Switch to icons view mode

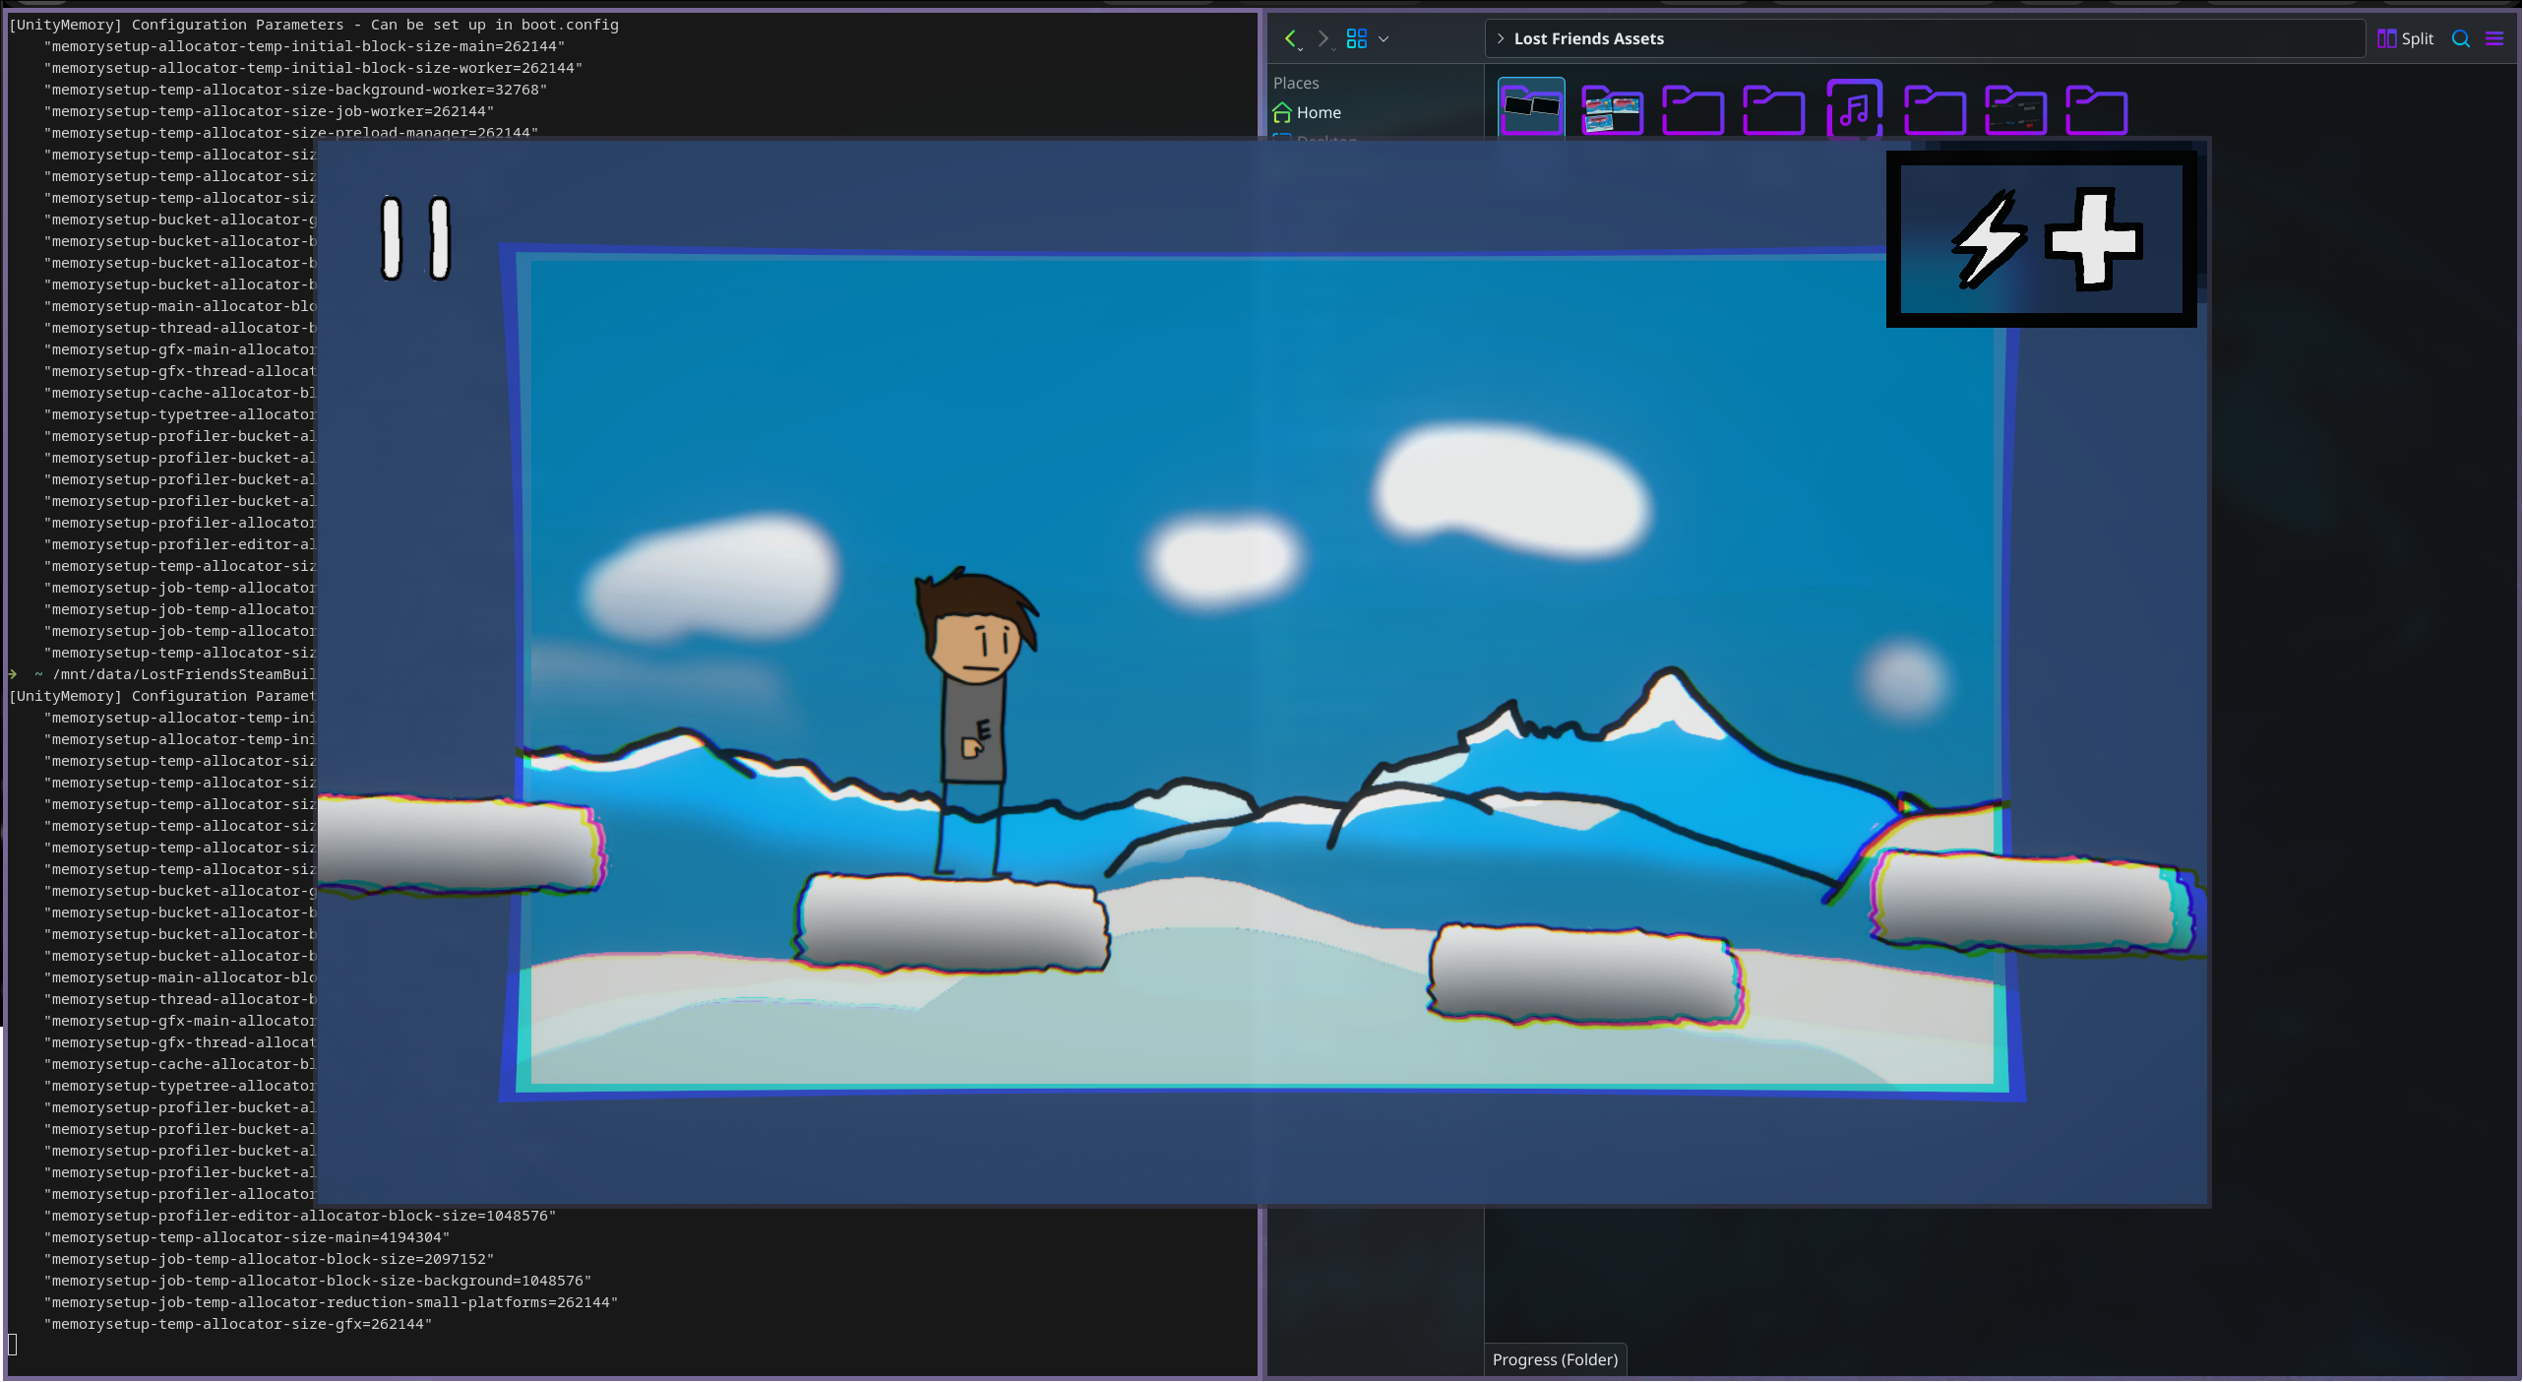(1356, 38)
